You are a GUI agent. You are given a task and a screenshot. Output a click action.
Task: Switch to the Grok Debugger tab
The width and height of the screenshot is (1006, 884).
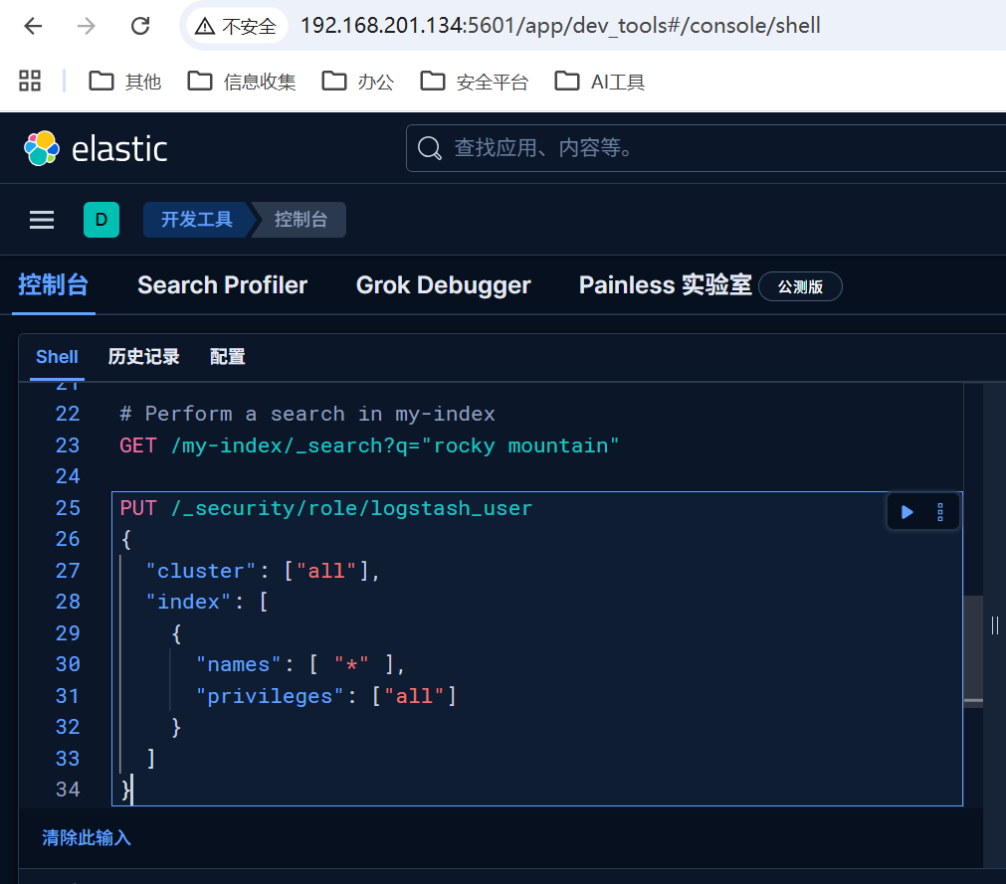[x=443, y=285]
